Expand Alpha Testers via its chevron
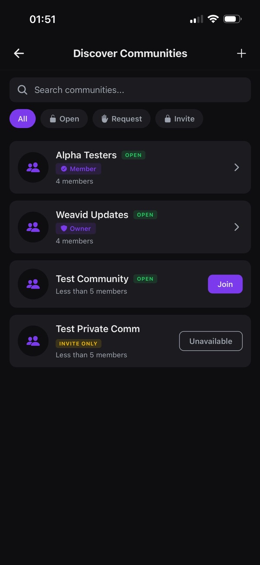Viewport: 260px width, 565px height. (237, 167)
